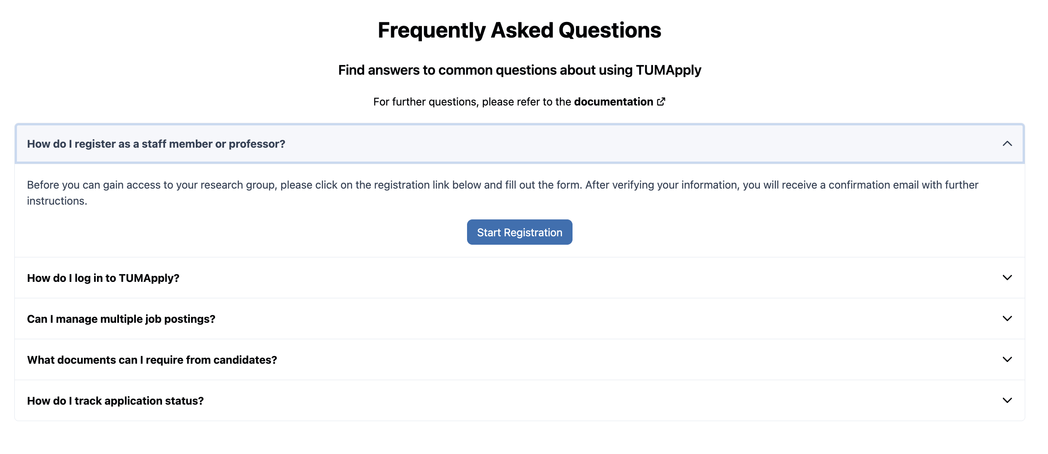Click the word "instructions." ending the registration answer
The width and height of the screenshot is (1048, 454).
click(57, 201)
